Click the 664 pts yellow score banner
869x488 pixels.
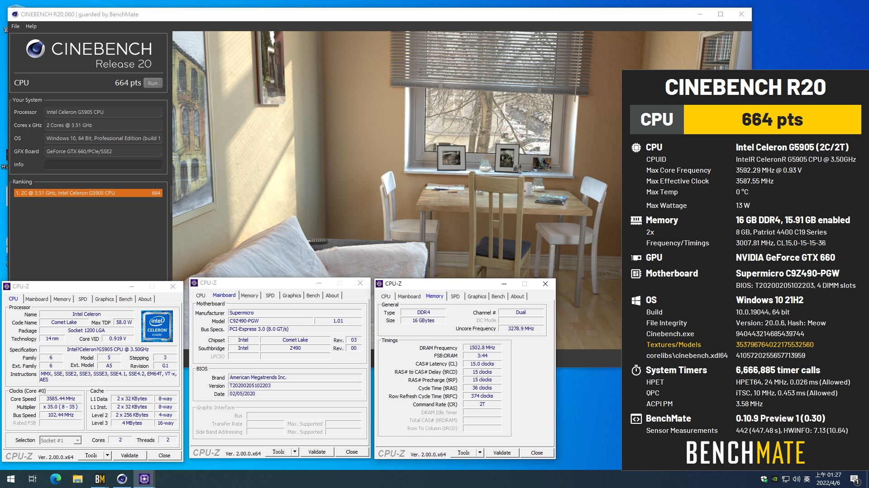[772, 120]
